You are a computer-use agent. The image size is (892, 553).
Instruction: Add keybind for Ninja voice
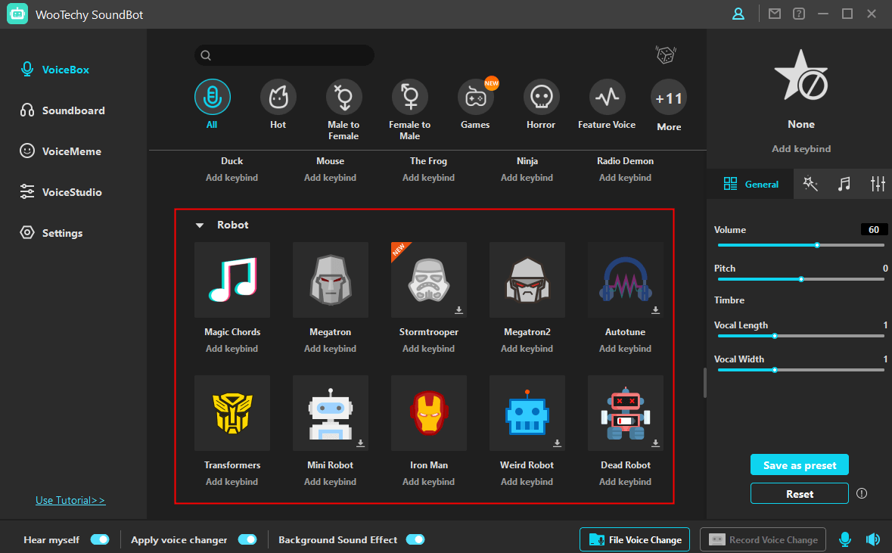point(527,178)
